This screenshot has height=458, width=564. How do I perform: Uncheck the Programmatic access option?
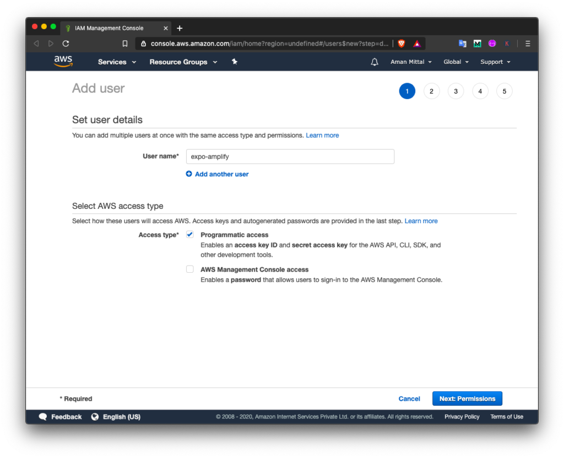point(189,234)
